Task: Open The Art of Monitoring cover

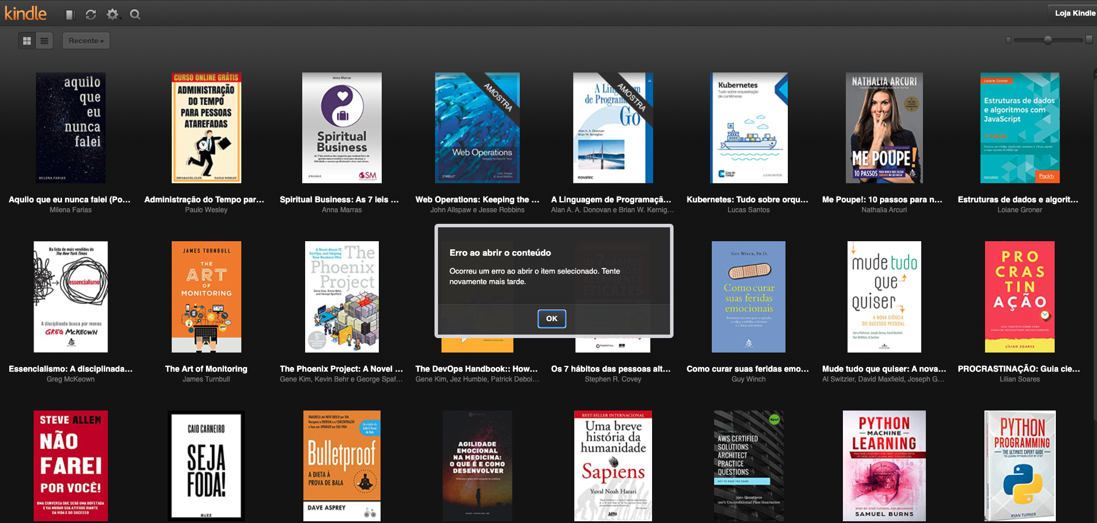Action: pos(207,297)
